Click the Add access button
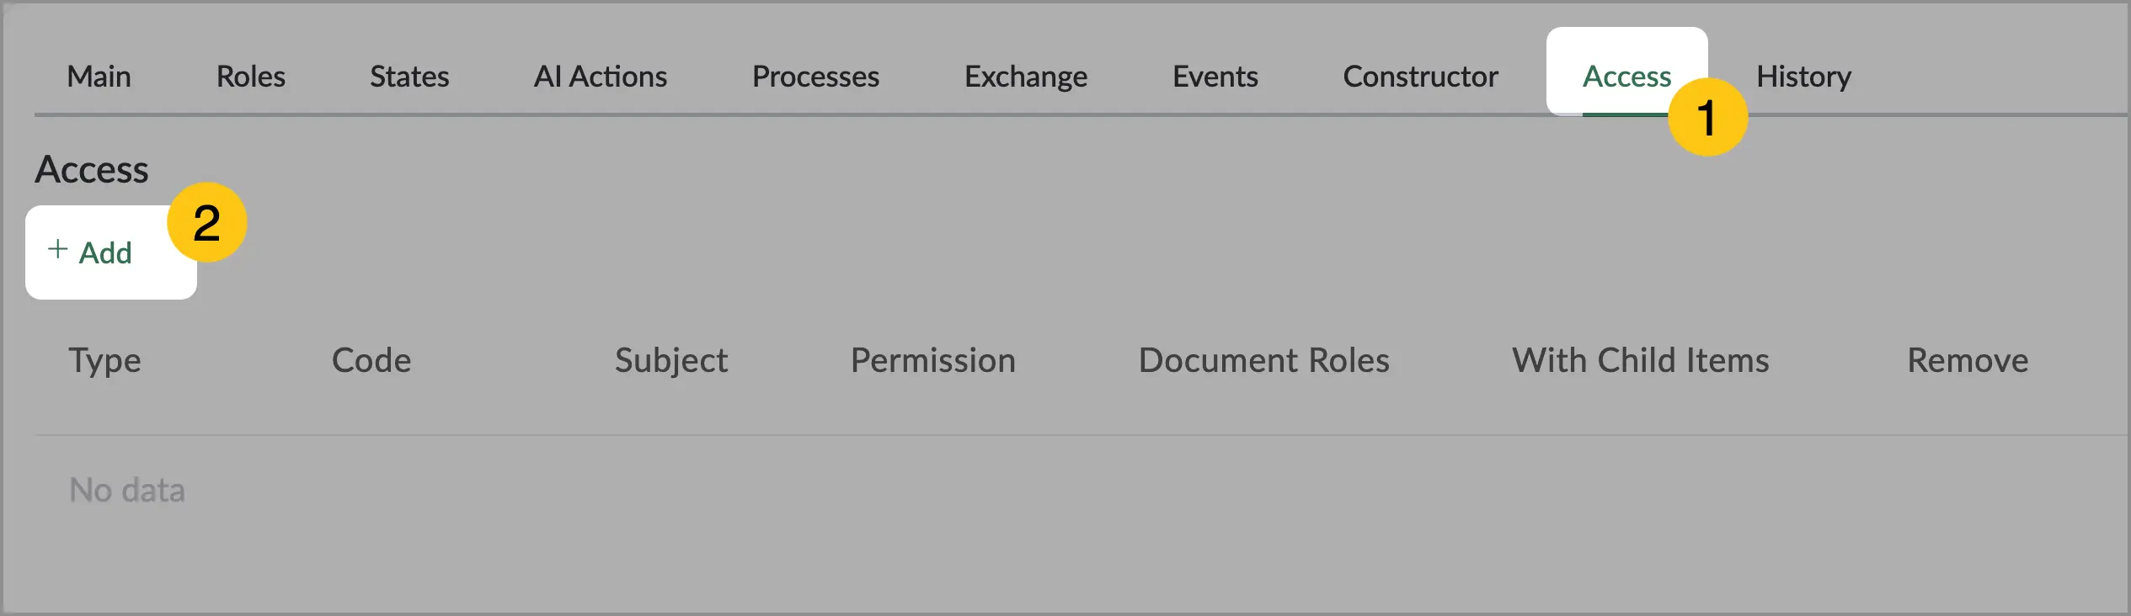 click(111, 252)
